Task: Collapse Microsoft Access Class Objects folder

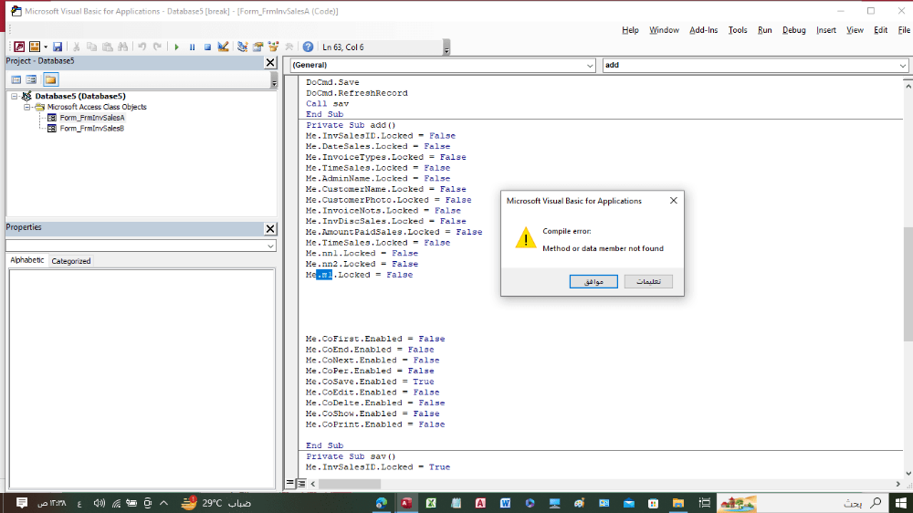Action: [x=26, y=107]
